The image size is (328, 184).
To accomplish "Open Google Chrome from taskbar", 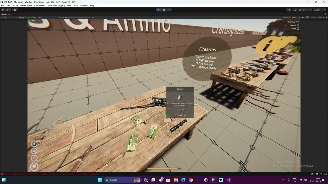I will [x=191, y=180].
